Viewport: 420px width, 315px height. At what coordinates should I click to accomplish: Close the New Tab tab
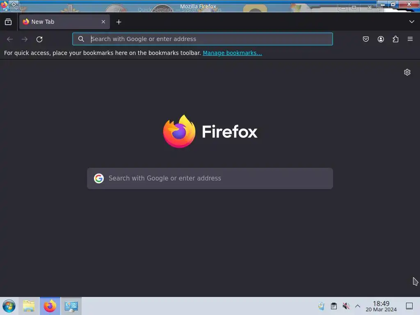(x=103, y=22)
